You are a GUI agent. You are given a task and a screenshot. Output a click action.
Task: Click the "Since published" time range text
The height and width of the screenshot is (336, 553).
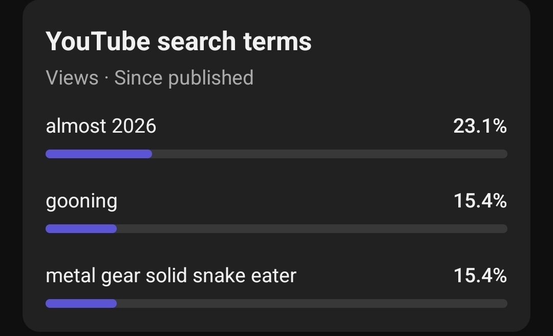[x=184, y=78]
